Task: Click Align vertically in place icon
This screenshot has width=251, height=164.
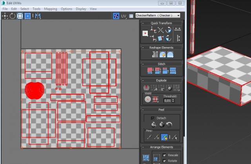Action: pyautogui.click(x=153, y=38)
